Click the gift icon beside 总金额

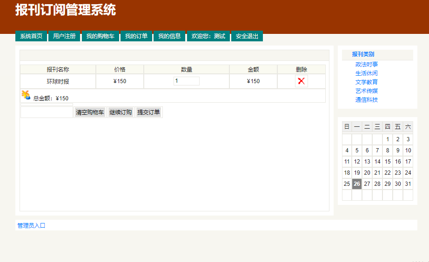26,95
